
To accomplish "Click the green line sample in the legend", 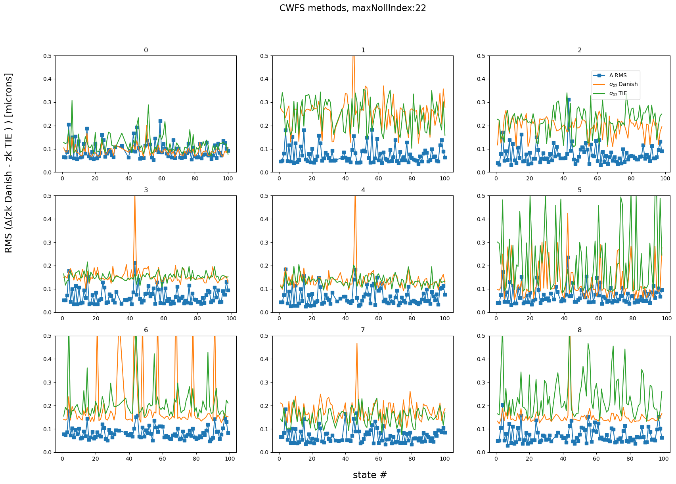I will pos(600,94).
